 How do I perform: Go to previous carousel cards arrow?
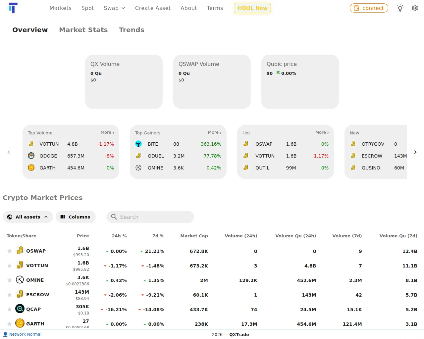click(x=9, y=152)
